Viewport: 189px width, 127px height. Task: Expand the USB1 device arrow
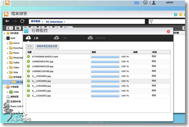point(8,92)
